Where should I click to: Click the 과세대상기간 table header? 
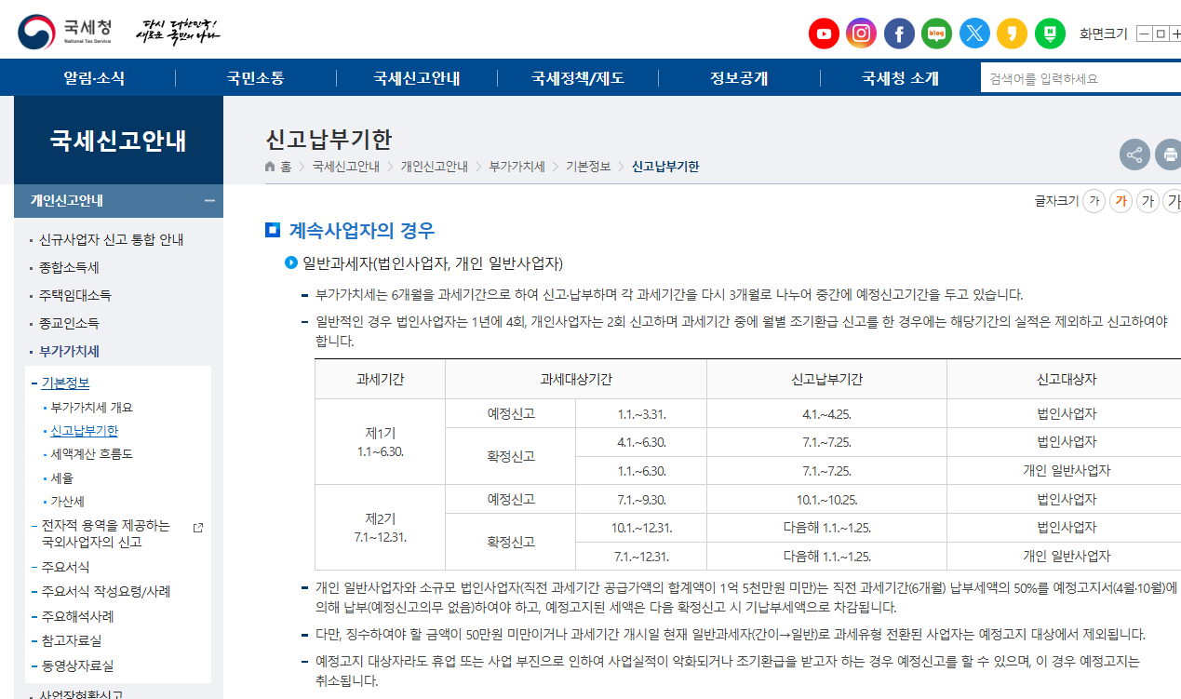tap(576, 380)
